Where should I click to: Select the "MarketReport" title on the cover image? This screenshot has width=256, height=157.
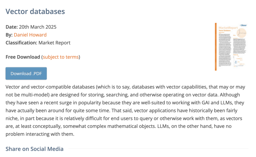[228, 27]
